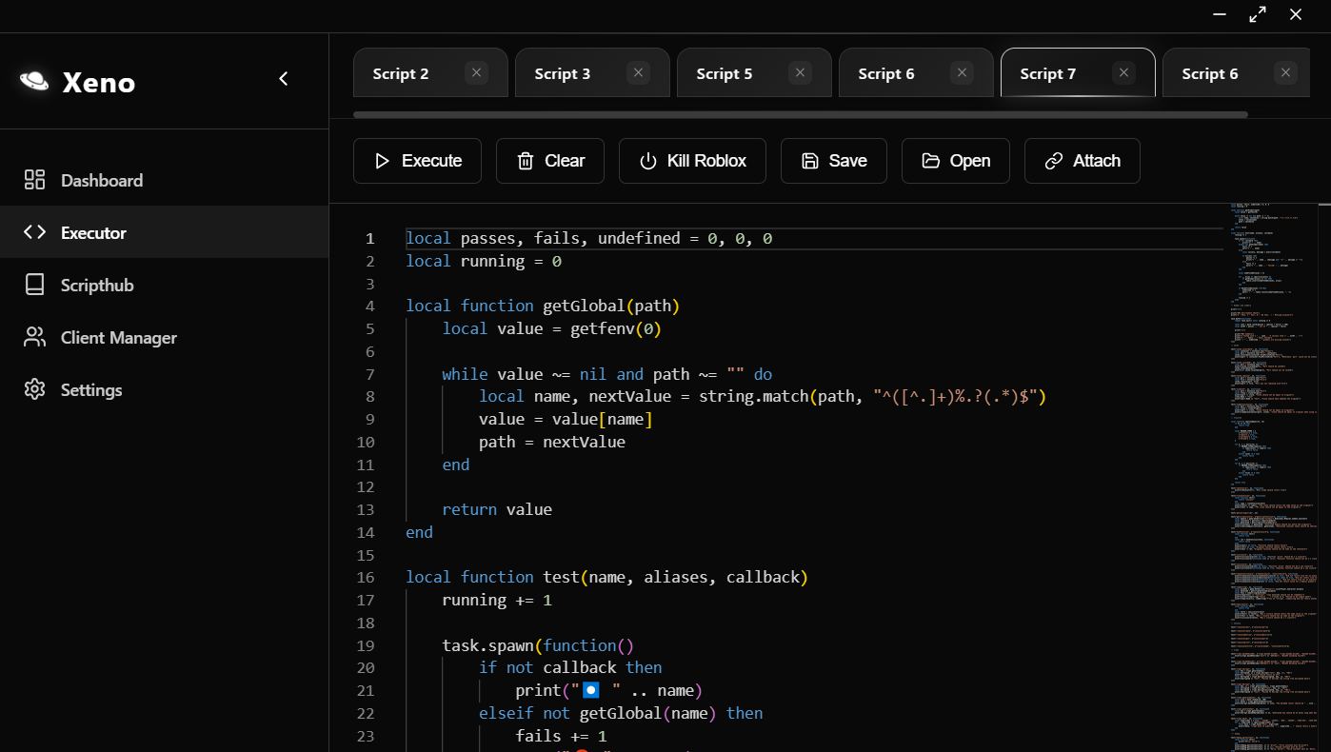Click the "value = value[name]" line
Screen dimensions: 1331x752
[x=566, y=419]
